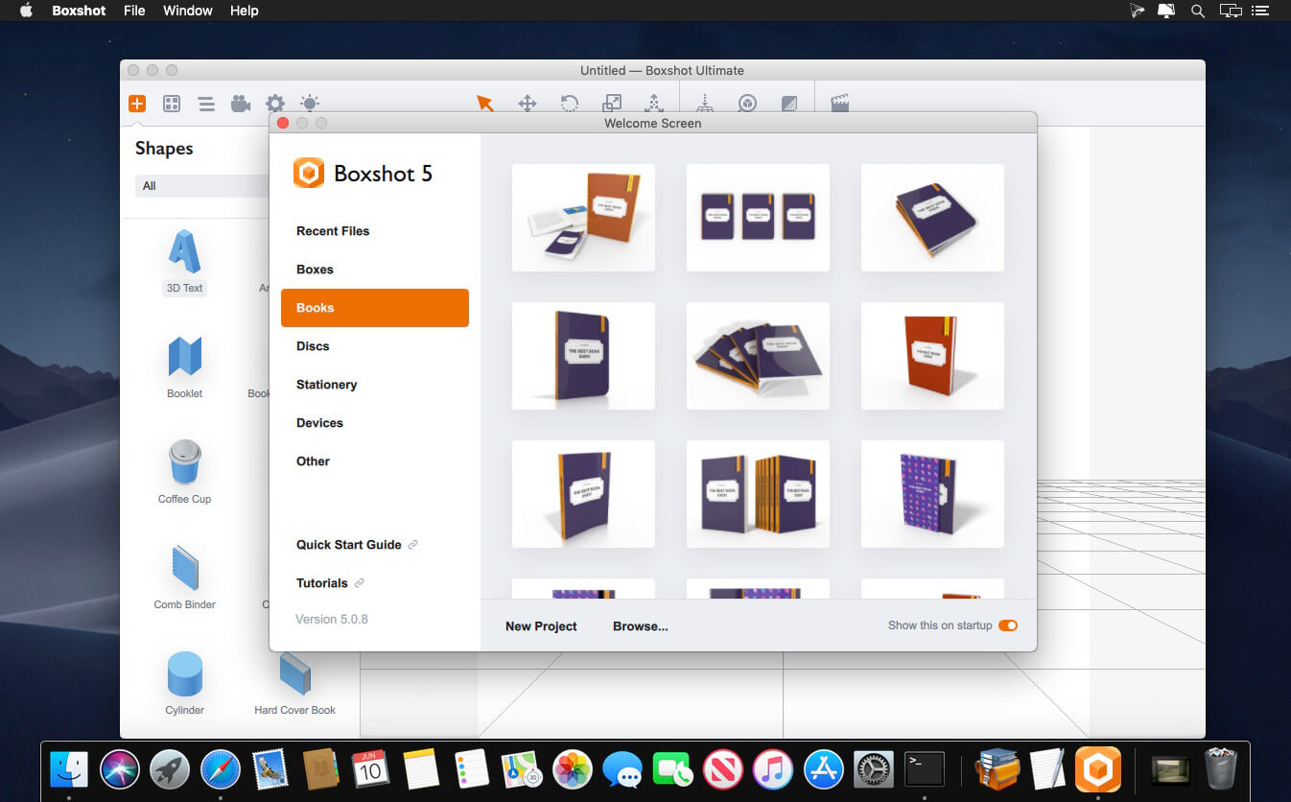The image size is (1291, 802).
Task: Open the All shapes filter dropdown
Action: point(201,186)
